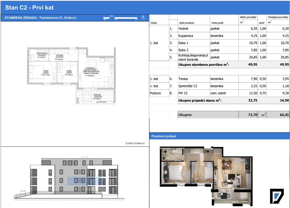Click the 'koef.' column header
290x208 pixels.
pyautogui.click(x=262, y=23)
